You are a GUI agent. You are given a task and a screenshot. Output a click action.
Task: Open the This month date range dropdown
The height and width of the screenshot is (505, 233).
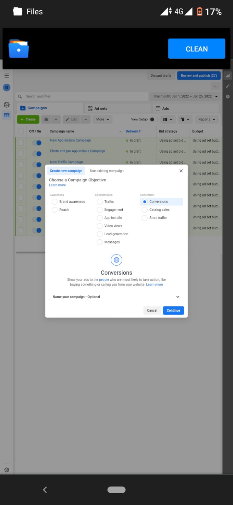tap(185, 96)
